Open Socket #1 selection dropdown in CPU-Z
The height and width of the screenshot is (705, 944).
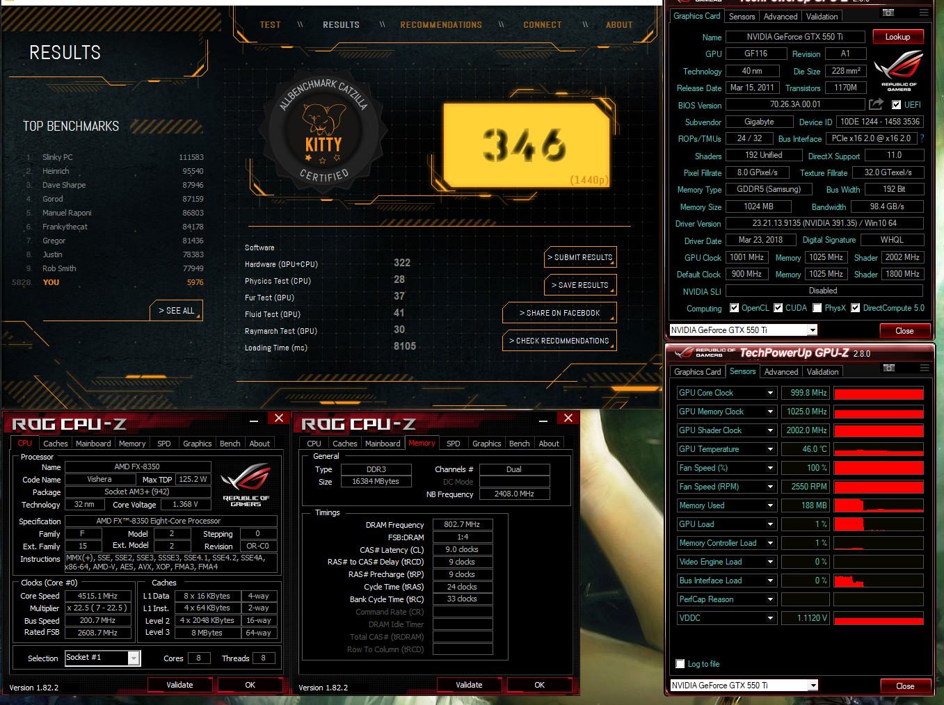point(134,658)
